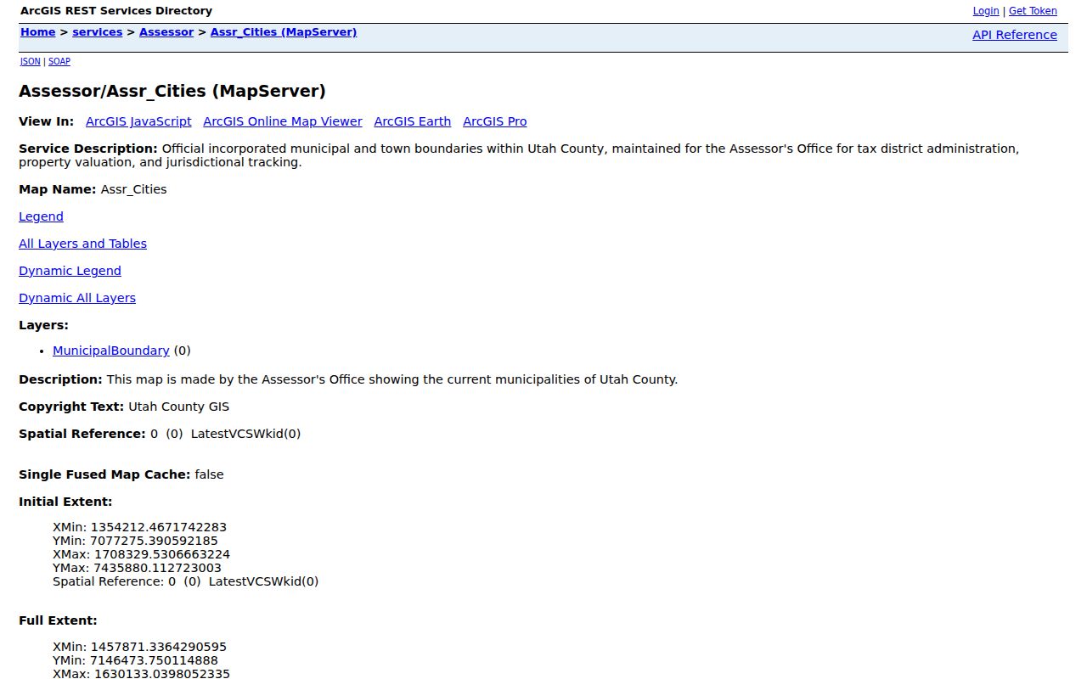Image resolution: width=1087 pixels, height=679 pixels.
Task: View in ArcGIS Pro
Action: pos(495,121)
